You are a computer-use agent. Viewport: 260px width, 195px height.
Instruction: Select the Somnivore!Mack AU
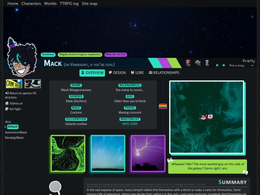(x=16, y=132)
